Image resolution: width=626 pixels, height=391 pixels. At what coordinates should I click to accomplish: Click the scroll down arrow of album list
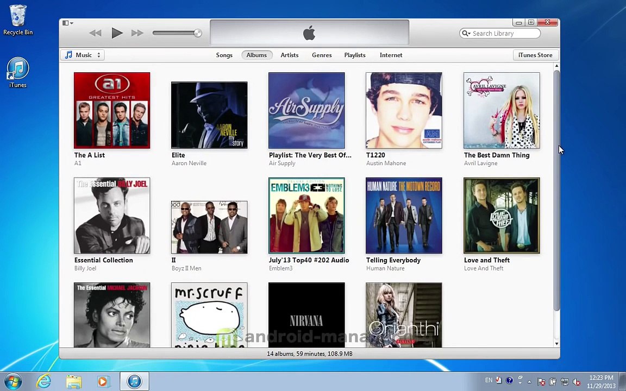(556, 344)
